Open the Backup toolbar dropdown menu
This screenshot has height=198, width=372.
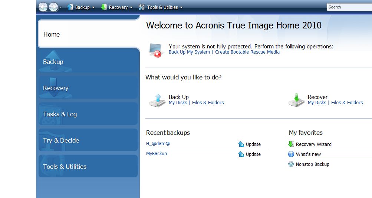[81, 7]
